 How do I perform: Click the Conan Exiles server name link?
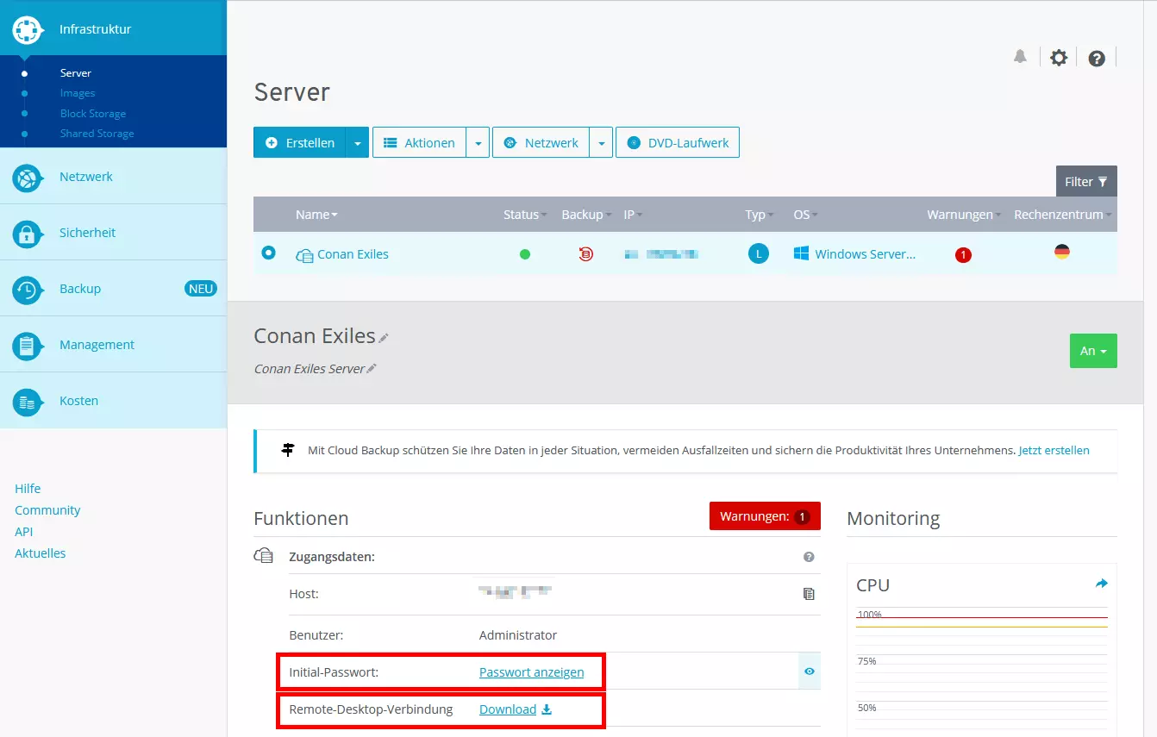[353, 254]
